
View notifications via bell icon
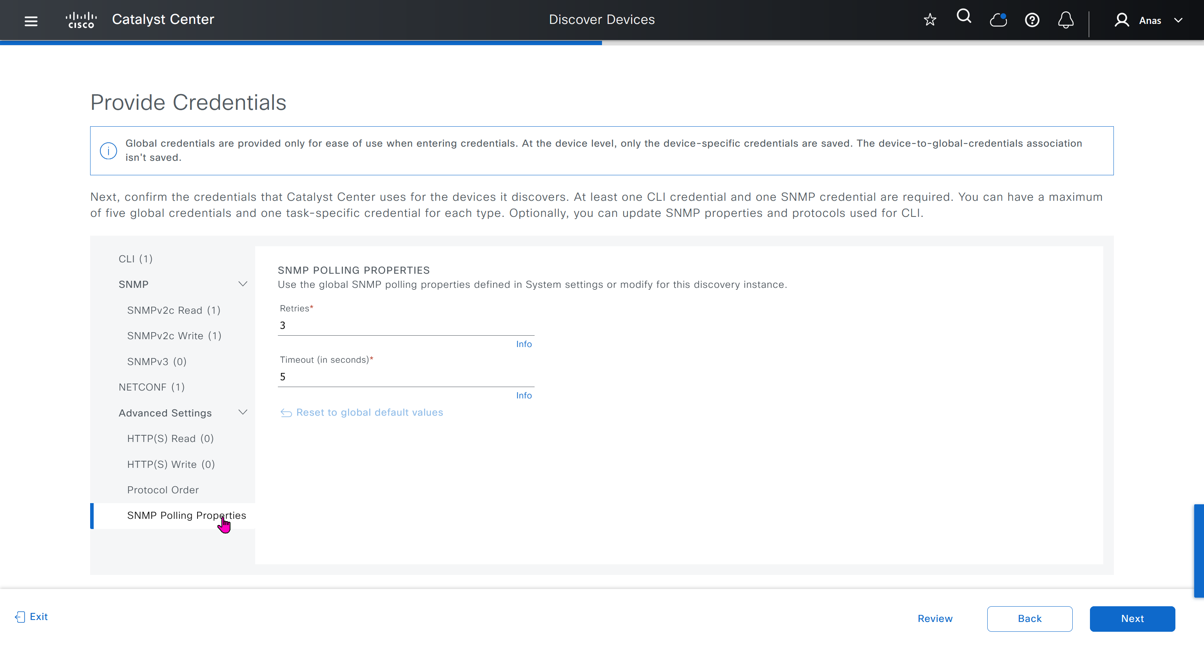click(1066, 20)
